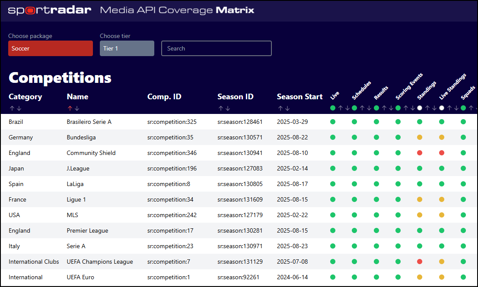Click Bundesliga's yellow Live Standings status dot
Viewport: 478px width, 287px height.
442,137
